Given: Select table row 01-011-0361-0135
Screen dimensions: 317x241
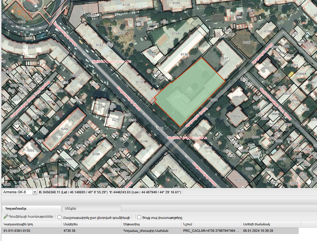Looking at the screenshot, I should pyautogui.click(x=150, y=231).
